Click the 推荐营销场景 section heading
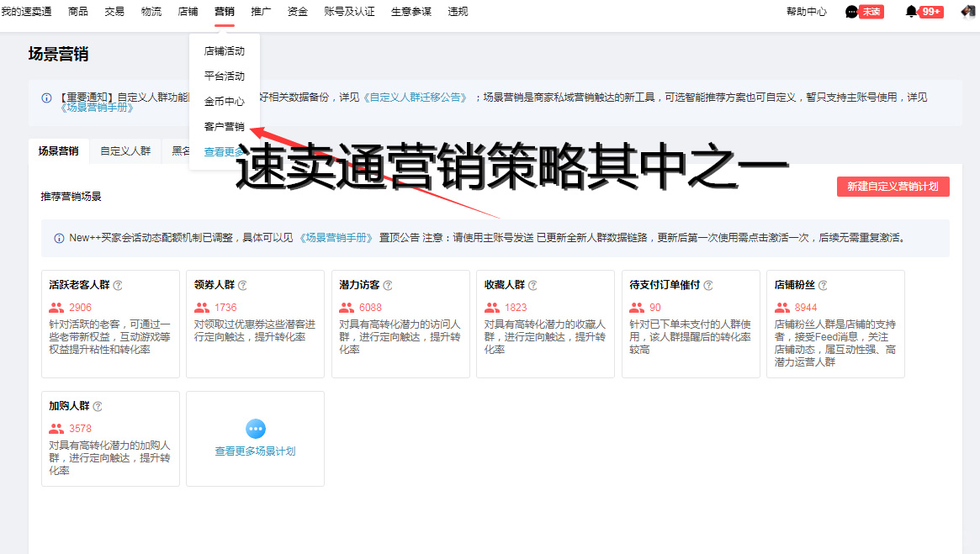Viewport: 980px width, 554px height. click(71, 197)
